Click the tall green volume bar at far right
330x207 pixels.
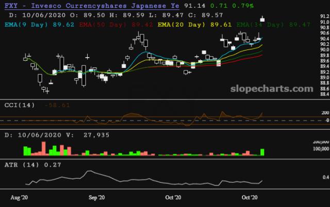tap(262, 152)
